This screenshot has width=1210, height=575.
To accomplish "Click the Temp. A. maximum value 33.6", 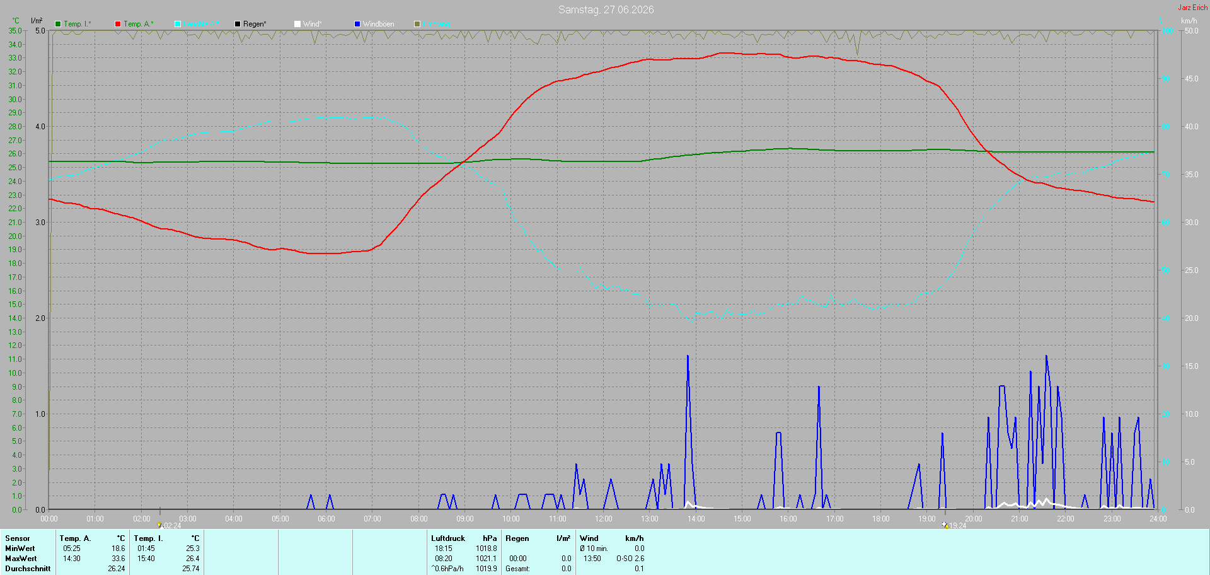I will [118, 559].
